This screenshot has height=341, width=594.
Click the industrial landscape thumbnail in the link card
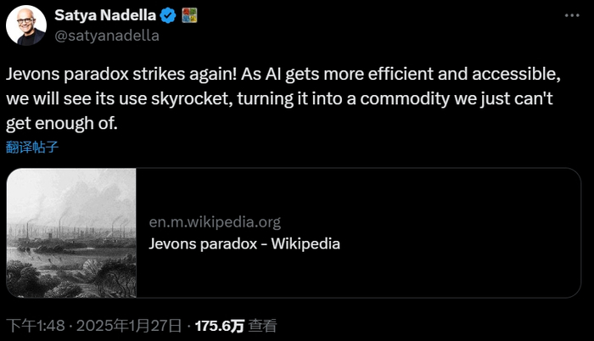tap(71, 232)
